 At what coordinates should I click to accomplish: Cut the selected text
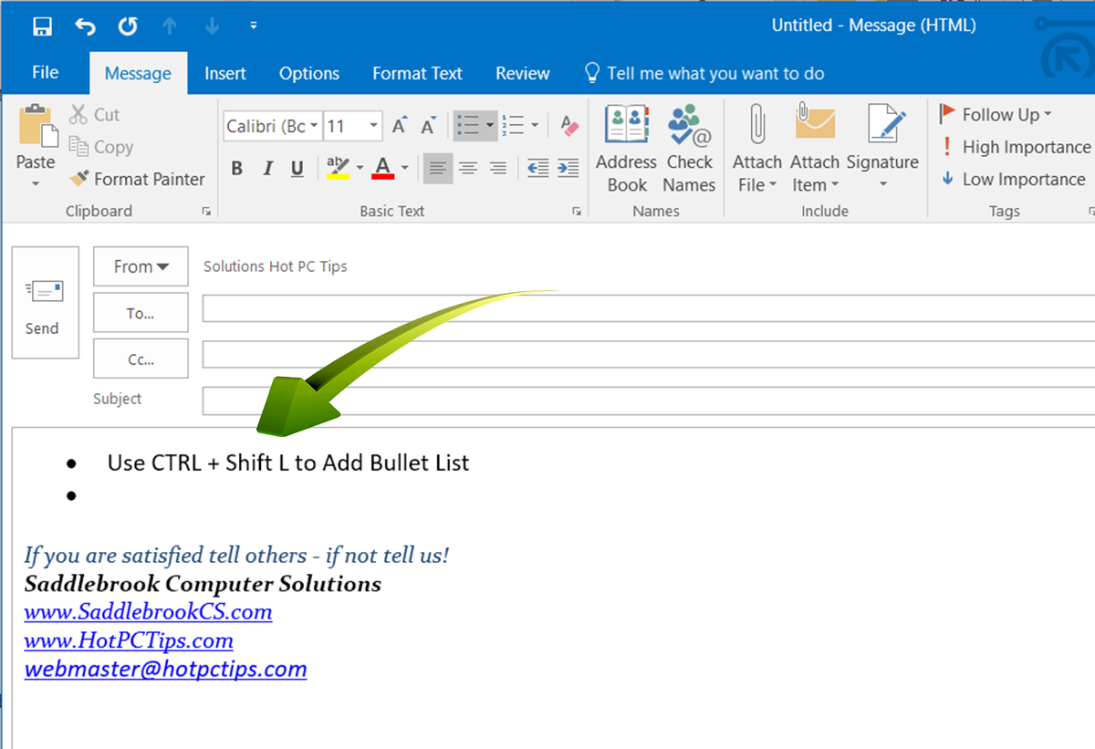pos(95,115)
